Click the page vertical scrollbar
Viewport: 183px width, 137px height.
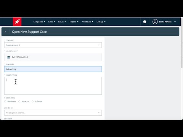coord(182,43)
